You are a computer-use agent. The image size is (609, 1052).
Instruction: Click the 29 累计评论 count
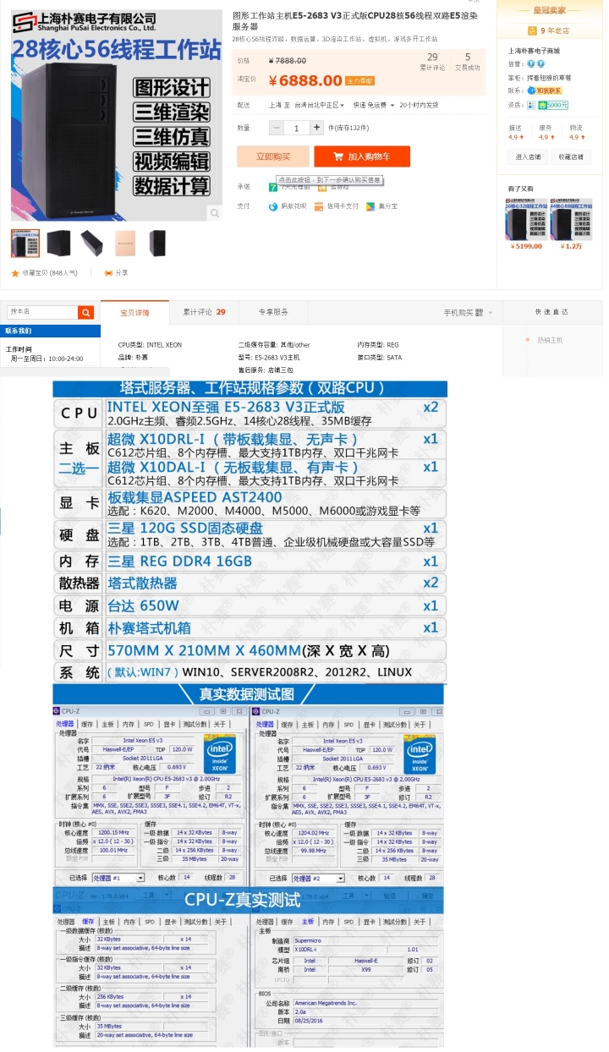[x=432, y=62]
